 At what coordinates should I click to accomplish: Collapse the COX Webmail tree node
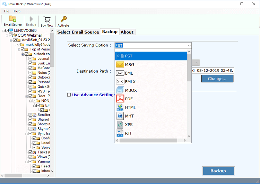(x=7, y=36)
